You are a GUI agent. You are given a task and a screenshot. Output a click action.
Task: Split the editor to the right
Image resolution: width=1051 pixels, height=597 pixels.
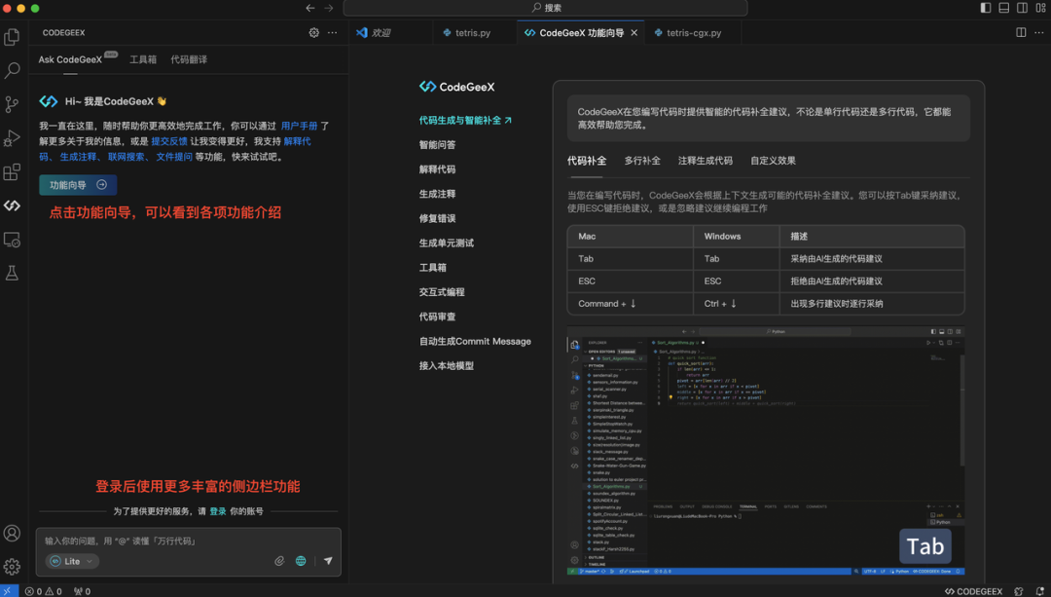click(x=1021, y=32)
